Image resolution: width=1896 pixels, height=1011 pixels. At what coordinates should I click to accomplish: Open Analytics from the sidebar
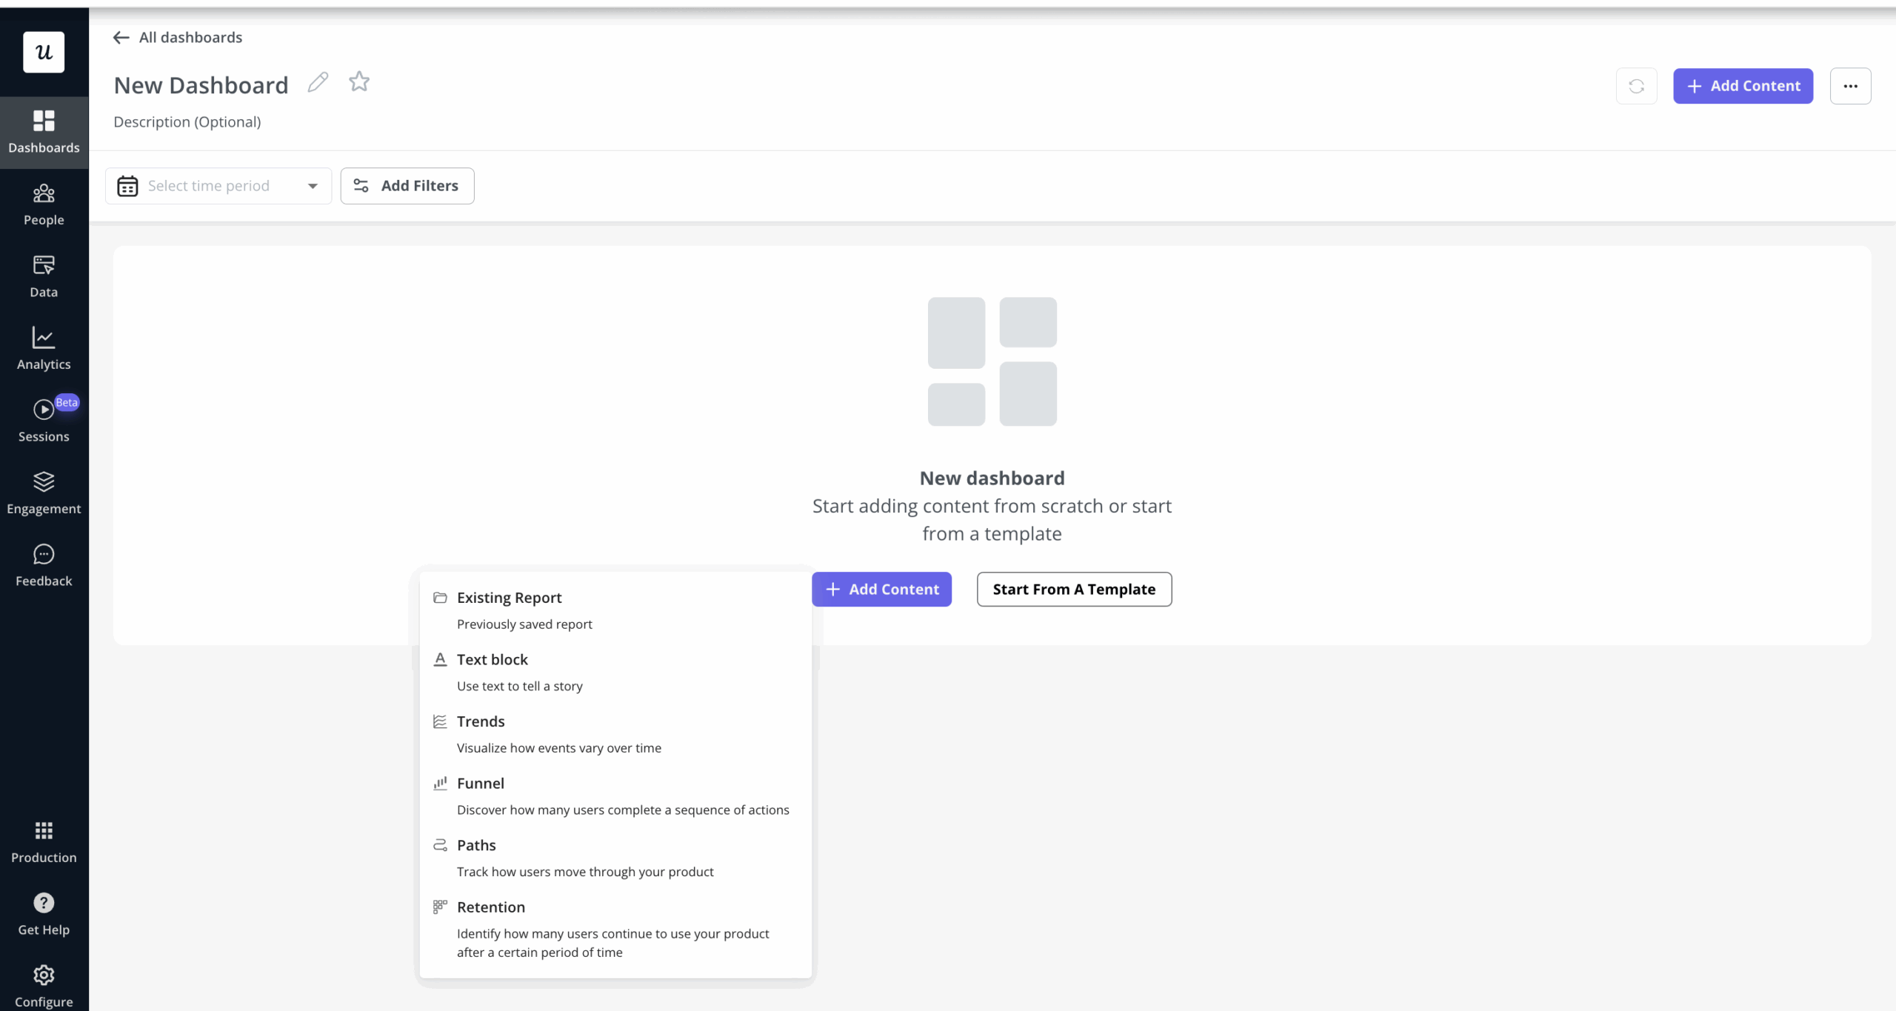(44, 349)
